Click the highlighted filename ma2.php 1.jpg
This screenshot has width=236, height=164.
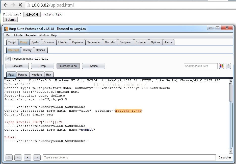128,111
